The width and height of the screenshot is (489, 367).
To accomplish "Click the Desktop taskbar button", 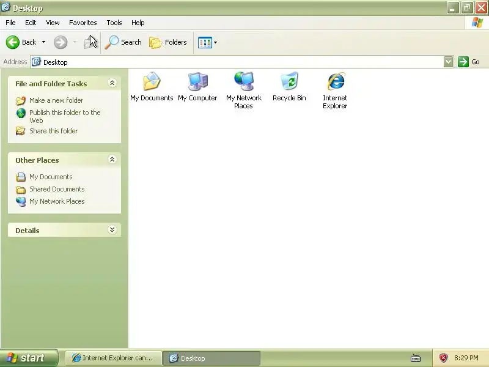I will (211, 358).
